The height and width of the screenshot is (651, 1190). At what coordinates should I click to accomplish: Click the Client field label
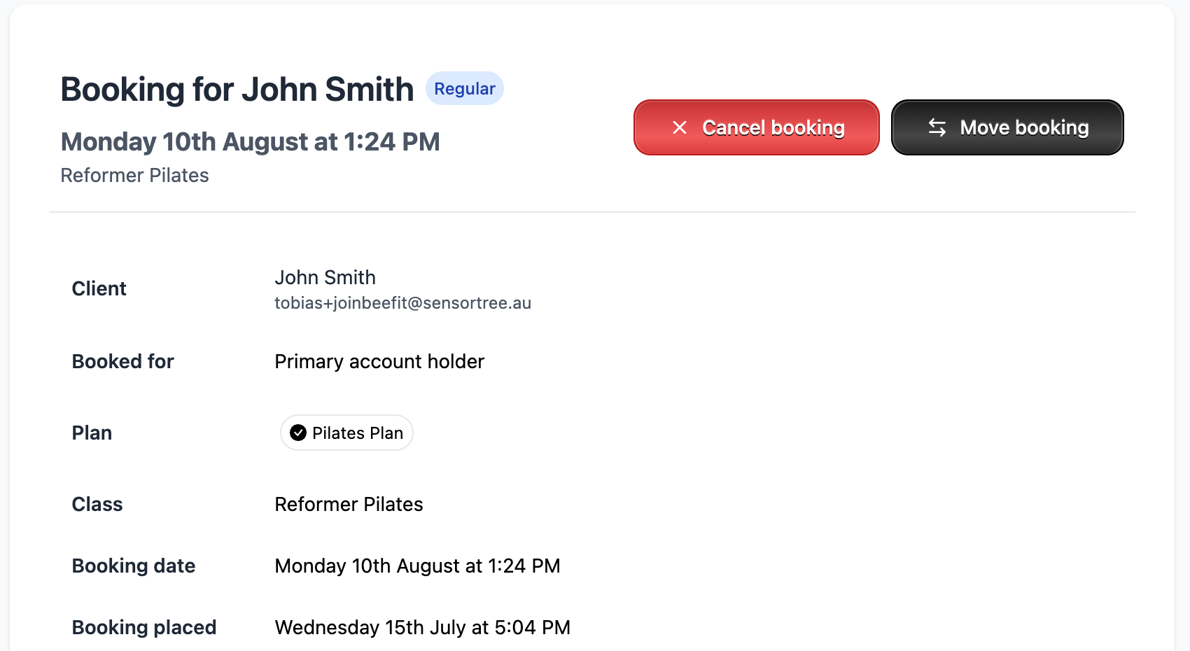99,288
